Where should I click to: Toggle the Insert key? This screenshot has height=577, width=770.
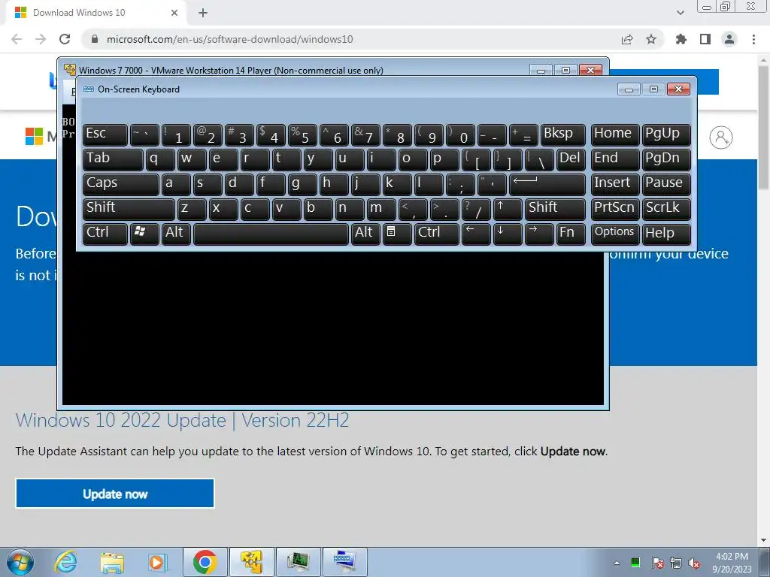click(x=615, y=184)
